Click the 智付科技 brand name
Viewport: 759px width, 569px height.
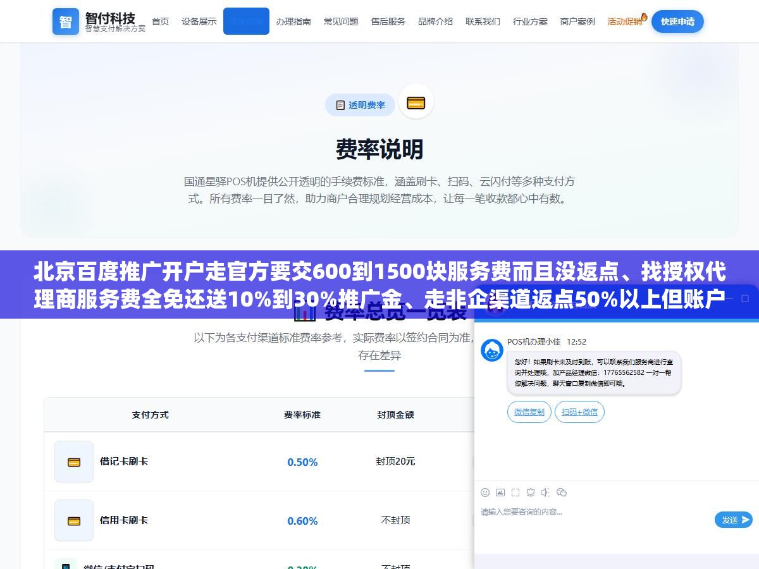[x=111, y=18]
